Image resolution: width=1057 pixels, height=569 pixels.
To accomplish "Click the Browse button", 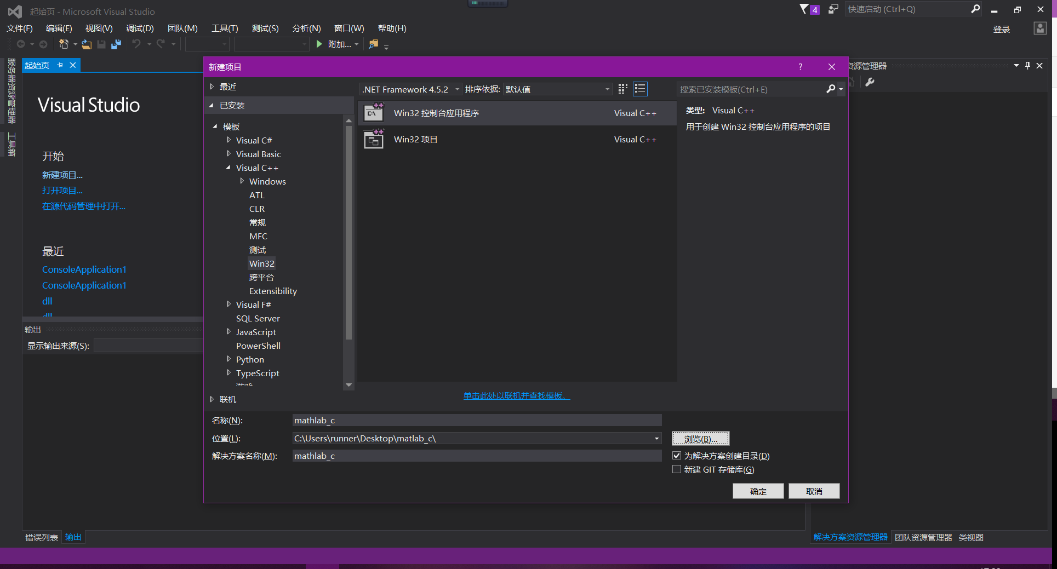I will coord(701,439).
